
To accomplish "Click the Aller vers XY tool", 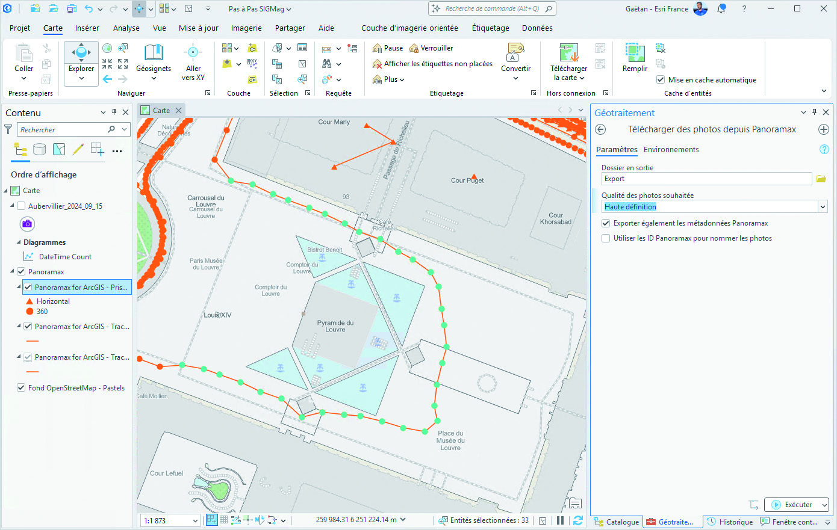I will click(x=193, y=63).
